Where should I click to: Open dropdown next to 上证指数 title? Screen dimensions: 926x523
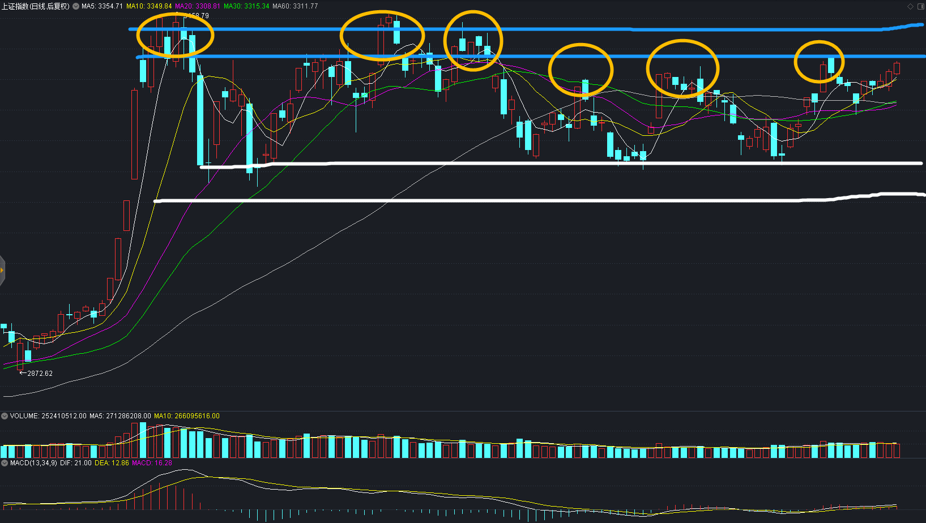[76, 6]
